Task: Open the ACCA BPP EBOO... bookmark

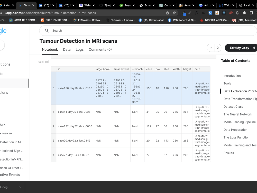Action: click(x=23, y=20)
